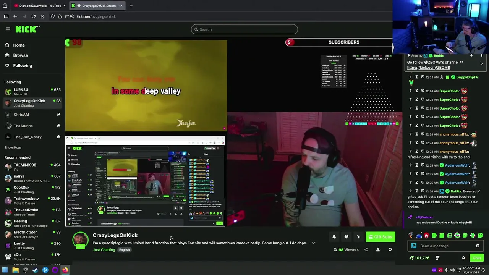
Task: Open the kick.com/ZBOMB link in pinned message
Action: click(x=428, y=68)
